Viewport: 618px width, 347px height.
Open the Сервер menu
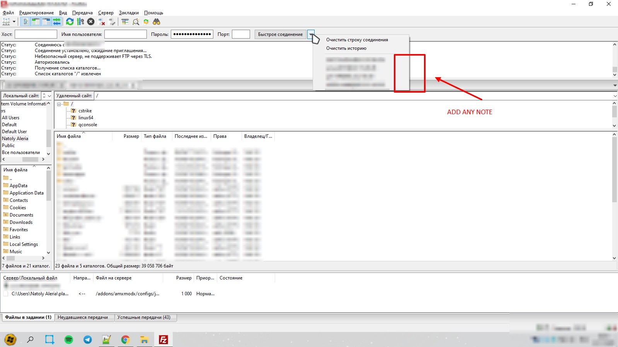click(x=106, y=13)
